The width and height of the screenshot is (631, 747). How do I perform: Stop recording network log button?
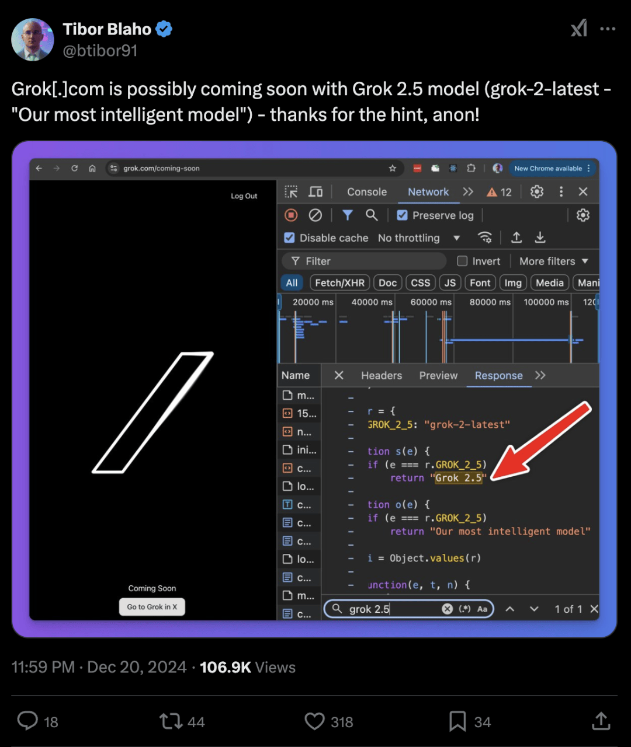click(291, 215)
